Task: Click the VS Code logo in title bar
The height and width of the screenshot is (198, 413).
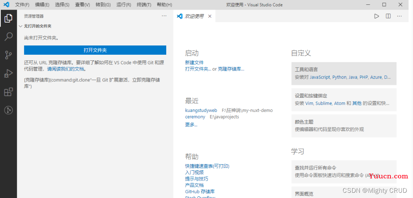Action: point(6,4)
